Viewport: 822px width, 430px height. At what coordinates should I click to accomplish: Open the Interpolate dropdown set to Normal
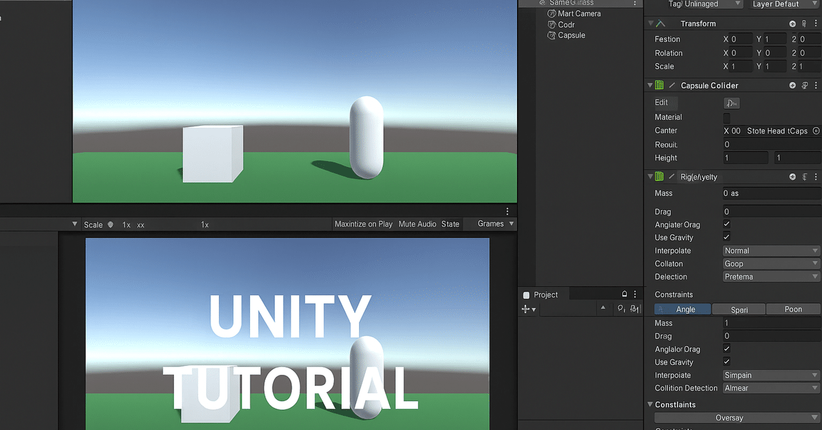(x=770, y=250)
